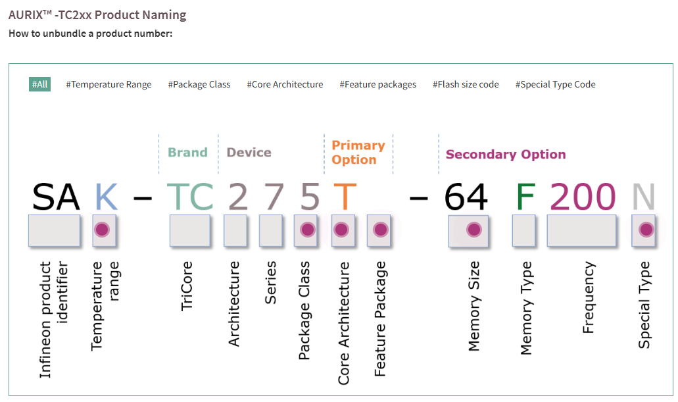678x402 pixels.
Task: Click the box under SA identifier
Action: click(55, 230)
